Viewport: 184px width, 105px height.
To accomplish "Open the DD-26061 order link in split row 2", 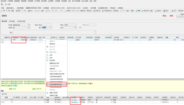I will [x=75, y=102].
